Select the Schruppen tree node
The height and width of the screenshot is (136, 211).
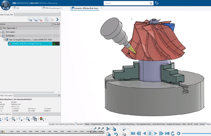(x=10, y=32)
